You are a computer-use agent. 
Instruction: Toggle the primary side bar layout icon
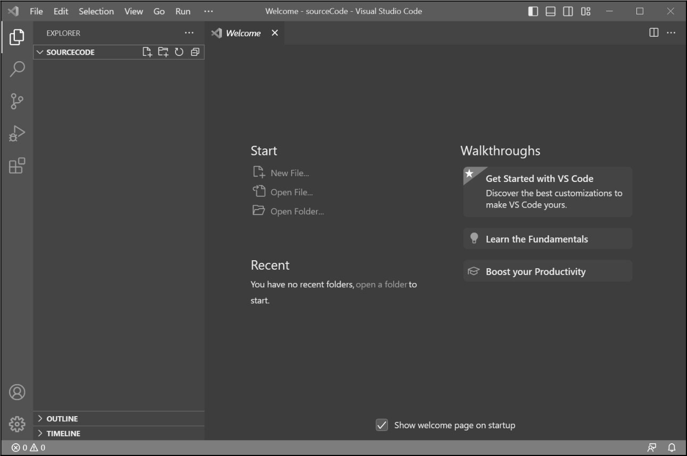click(x=533, y=11)
